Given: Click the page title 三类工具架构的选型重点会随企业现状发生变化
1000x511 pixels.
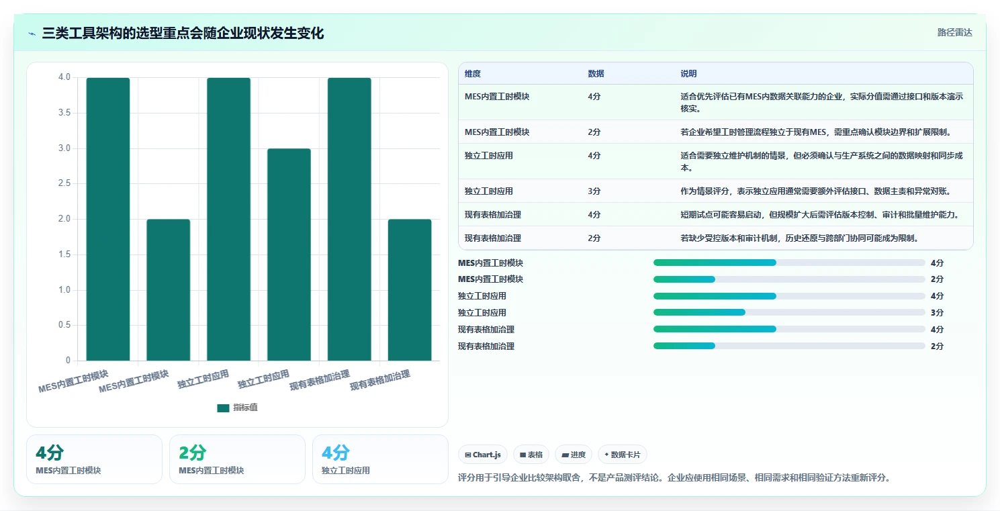Looking at the screenshot, I should tap(183, 34).
